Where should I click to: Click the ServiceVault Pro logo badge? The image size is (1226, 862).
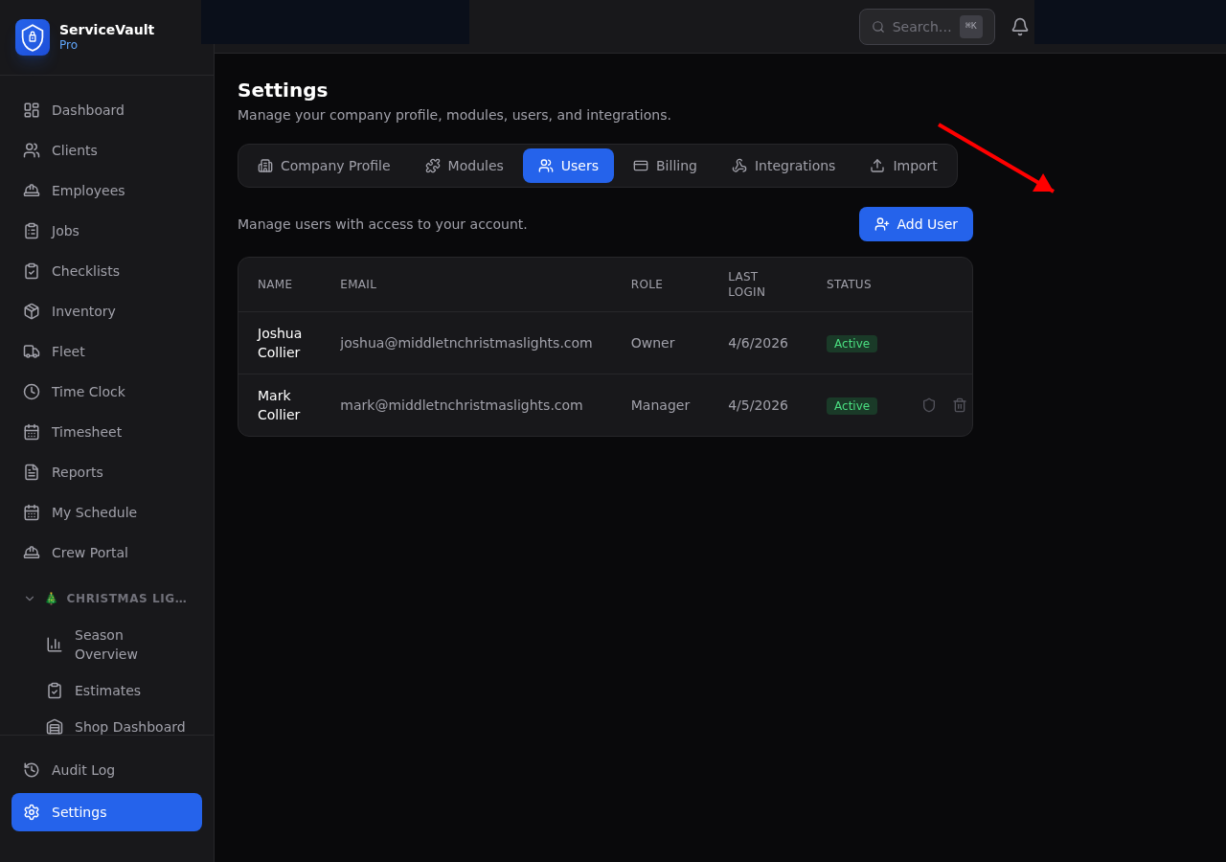coord(32,37)
